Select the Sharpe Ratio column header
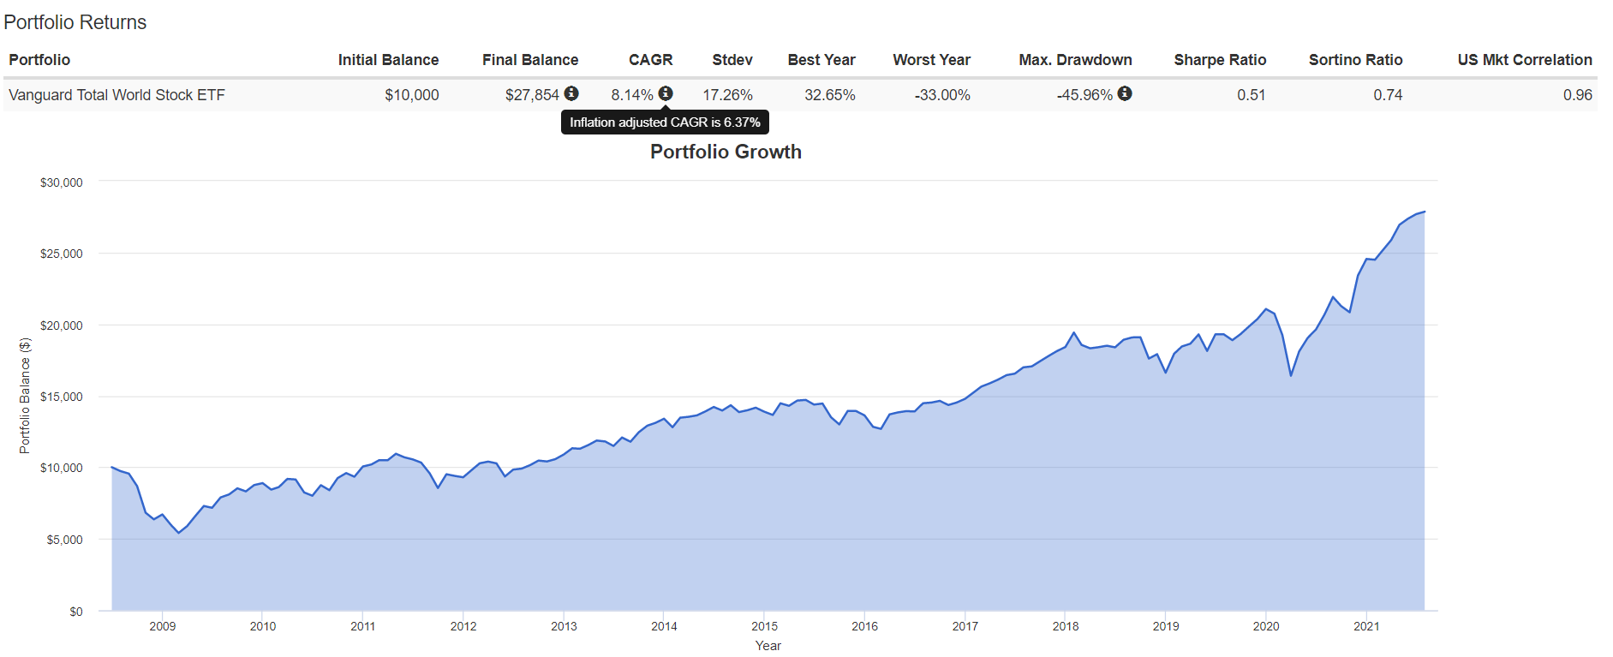Image resolution: width=1613 pixels, height=657 pixels. [1219, 60]
